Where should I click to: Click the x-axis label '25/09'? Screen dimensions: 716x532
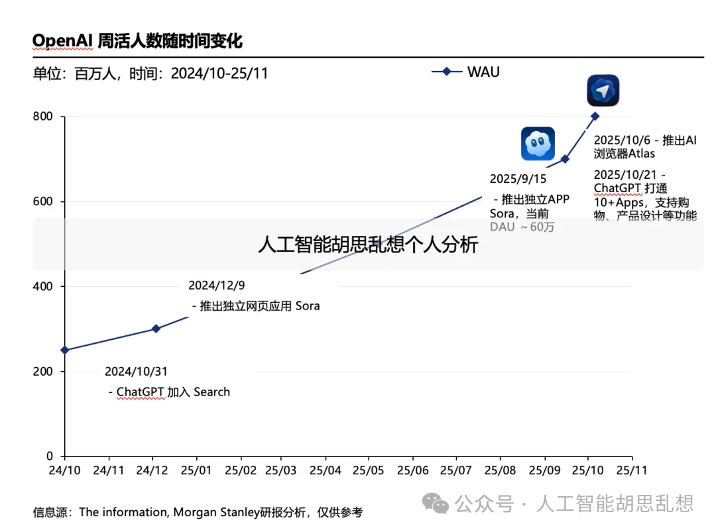pyautogui.click(x=544, y=470)
